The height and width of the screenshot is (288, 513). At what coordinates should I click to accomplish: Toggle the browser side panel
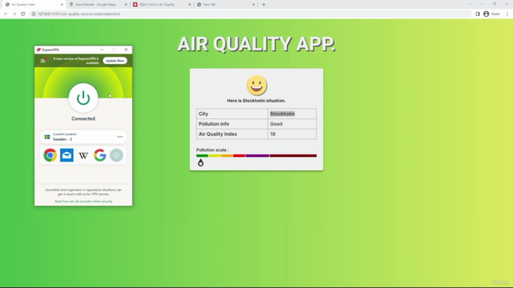pyautogui.click(x=478, y=14)
